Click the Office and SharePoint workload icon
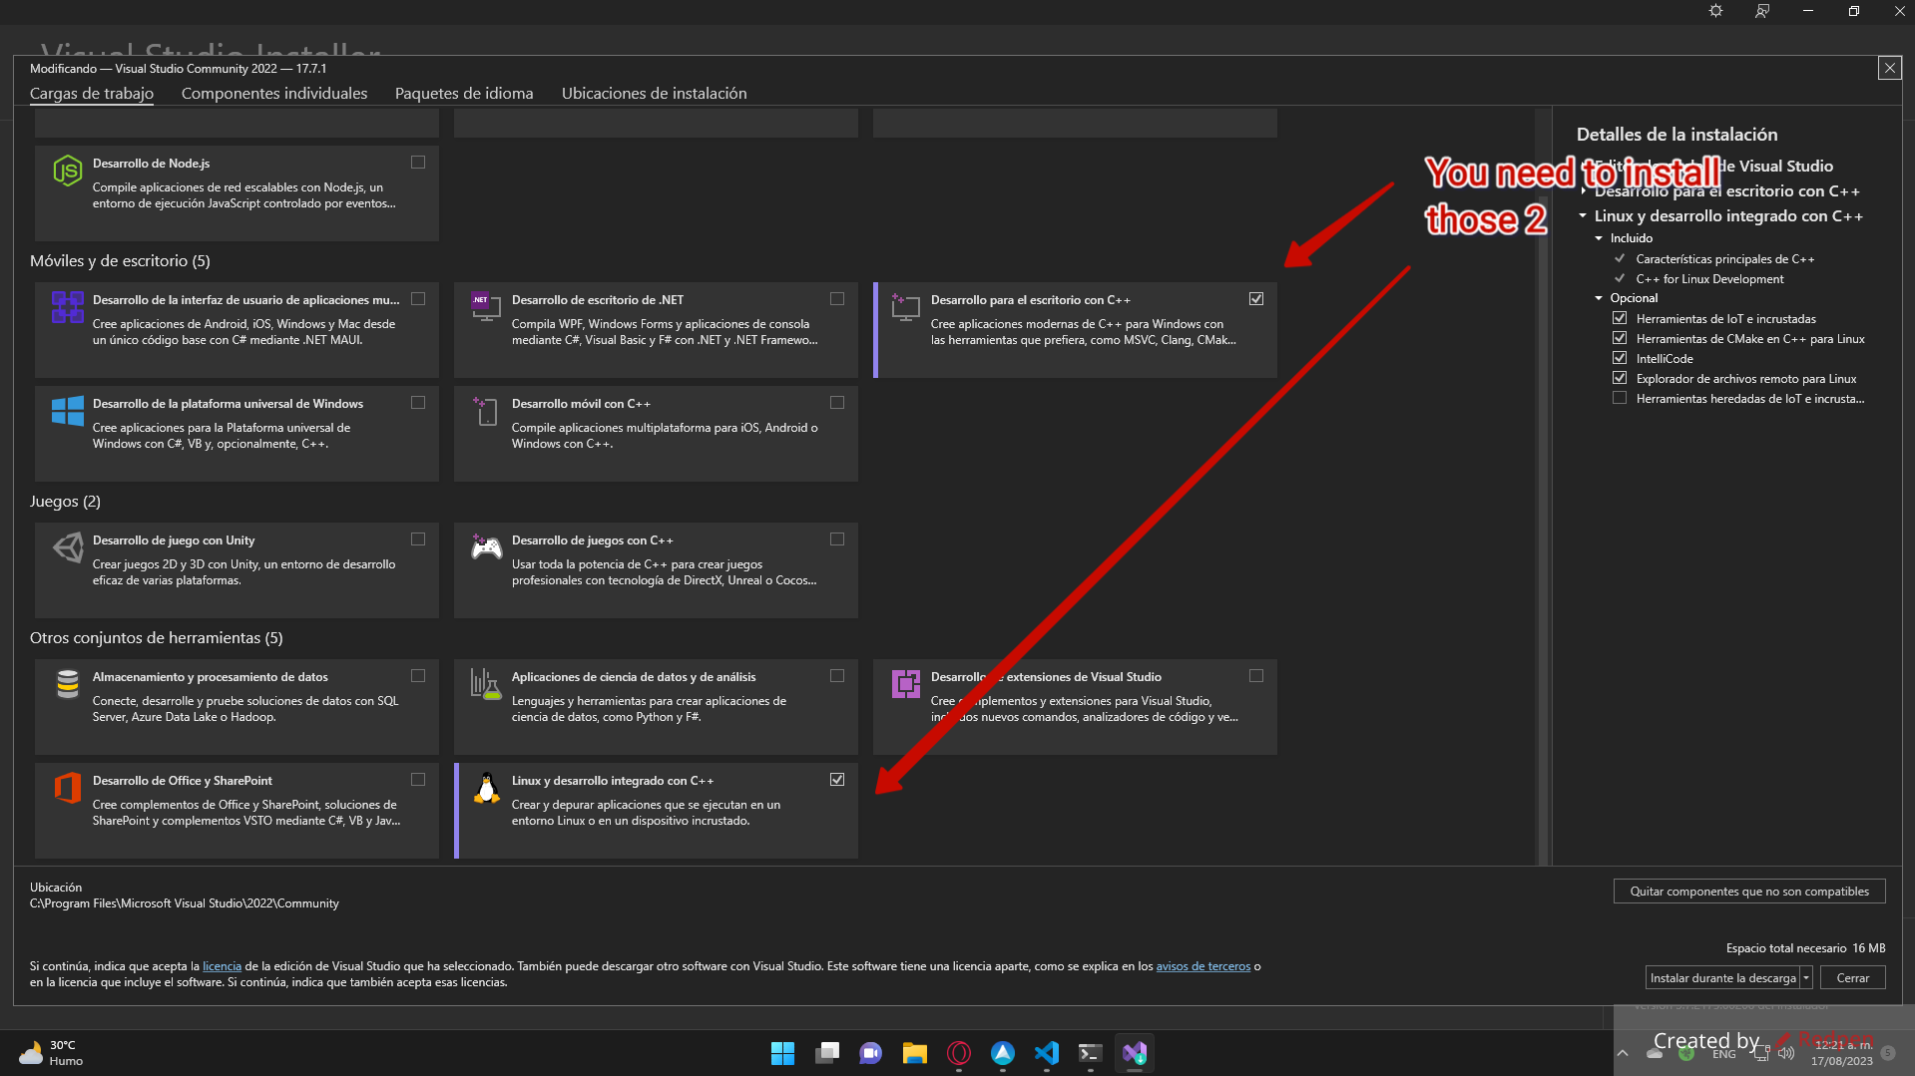Viewport: 1915px width, 1076px height. tap(66, 788)
